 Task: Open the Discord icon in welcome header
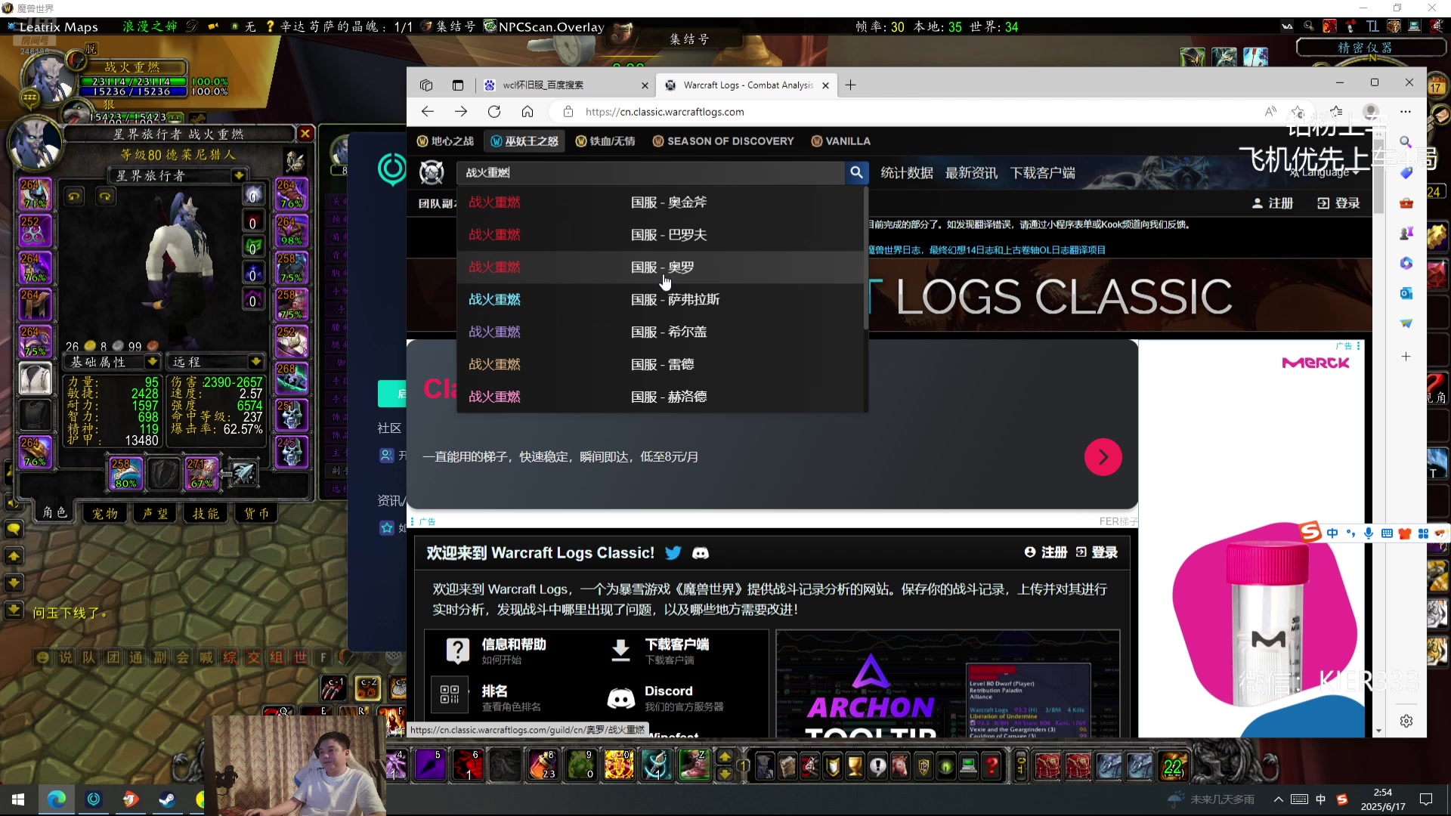tap(701, 553)
